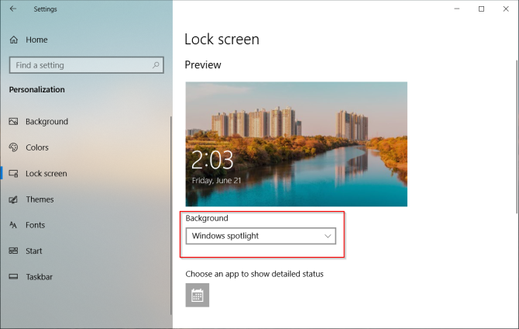Click in the Find a setting field
The width and height of the screenshot is (519, 329).
tap(87, 65)
